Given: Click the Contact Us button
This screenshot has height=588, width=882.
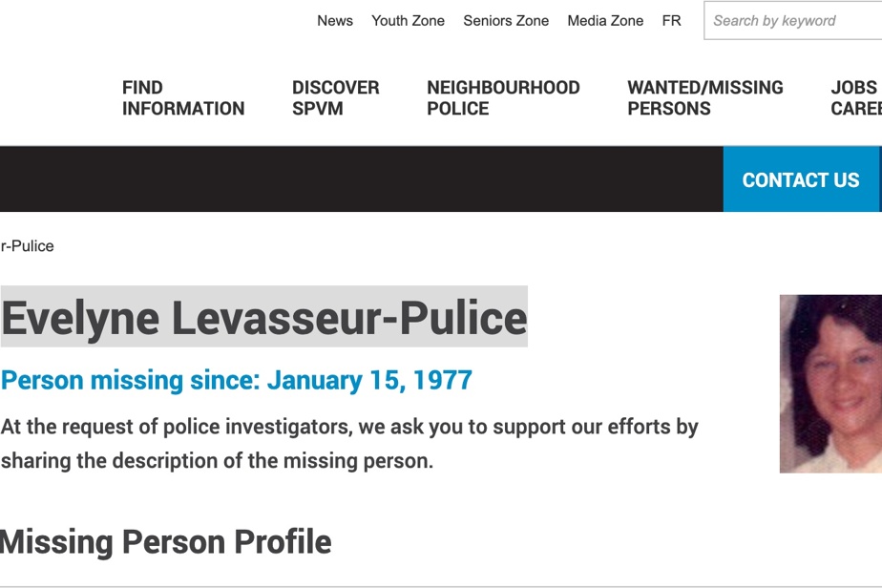Looking at the screenshot, I should pos(801,179).
